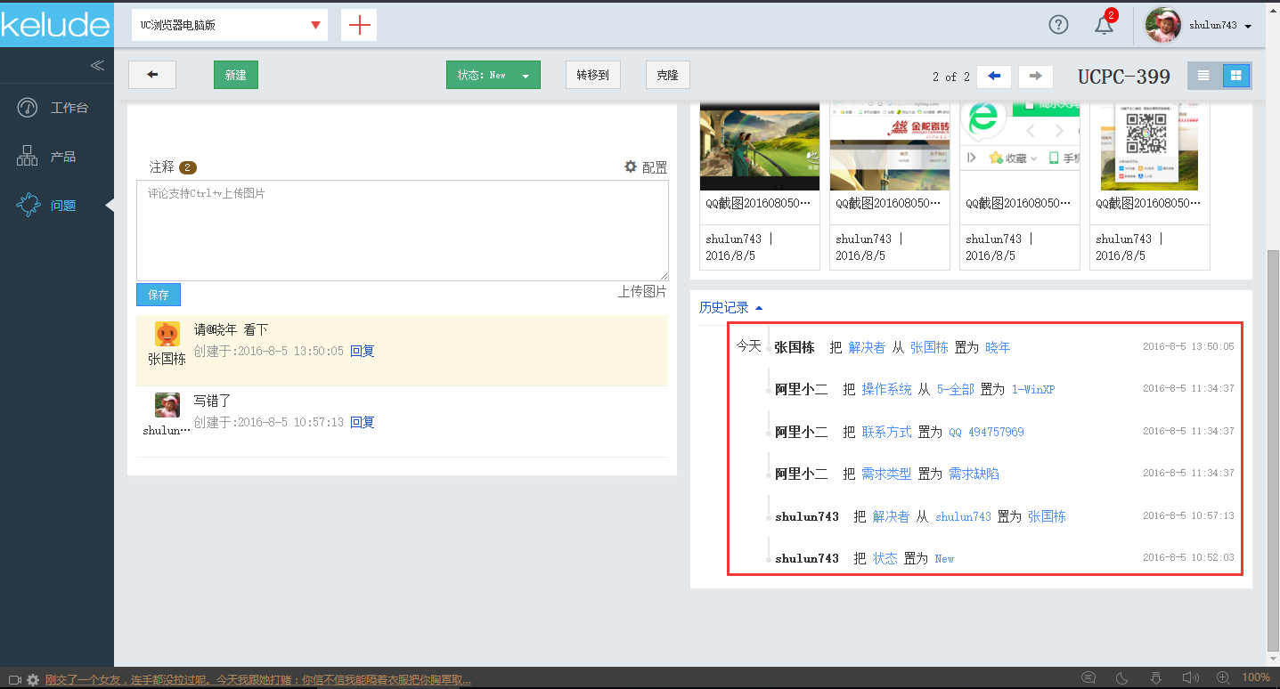Click the 晓年 link in the history
Image resolution: width=1280 pixels, height=689 pixels.
pos(998,347)
